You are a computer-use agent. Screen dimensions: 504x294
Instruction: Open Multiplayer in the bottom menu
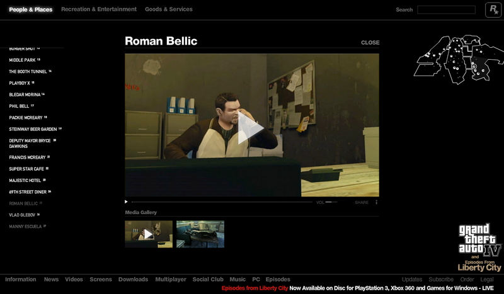[171, 280]
